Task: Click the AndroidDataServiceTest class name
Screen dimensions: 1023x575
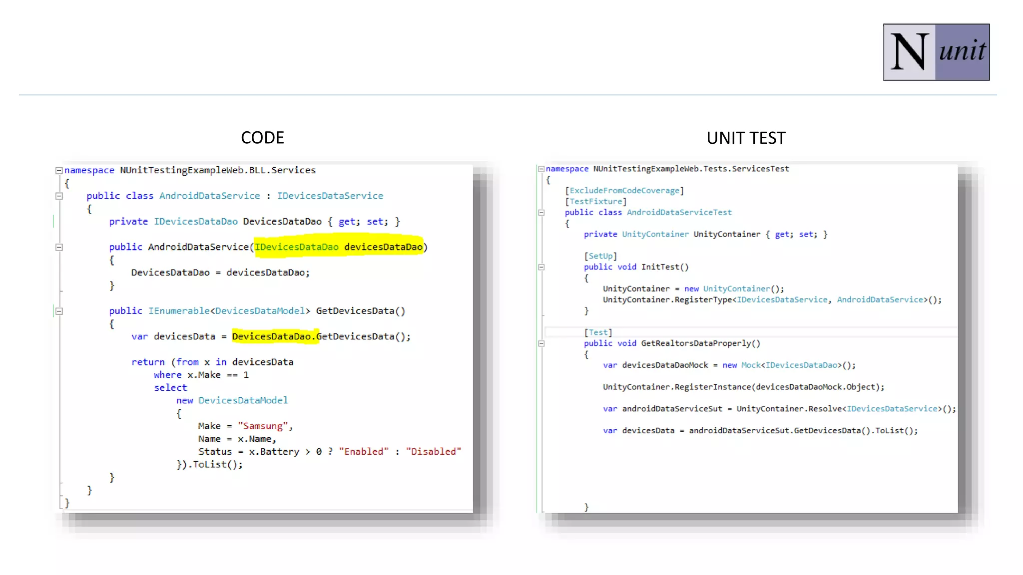Action: point(679,213)
